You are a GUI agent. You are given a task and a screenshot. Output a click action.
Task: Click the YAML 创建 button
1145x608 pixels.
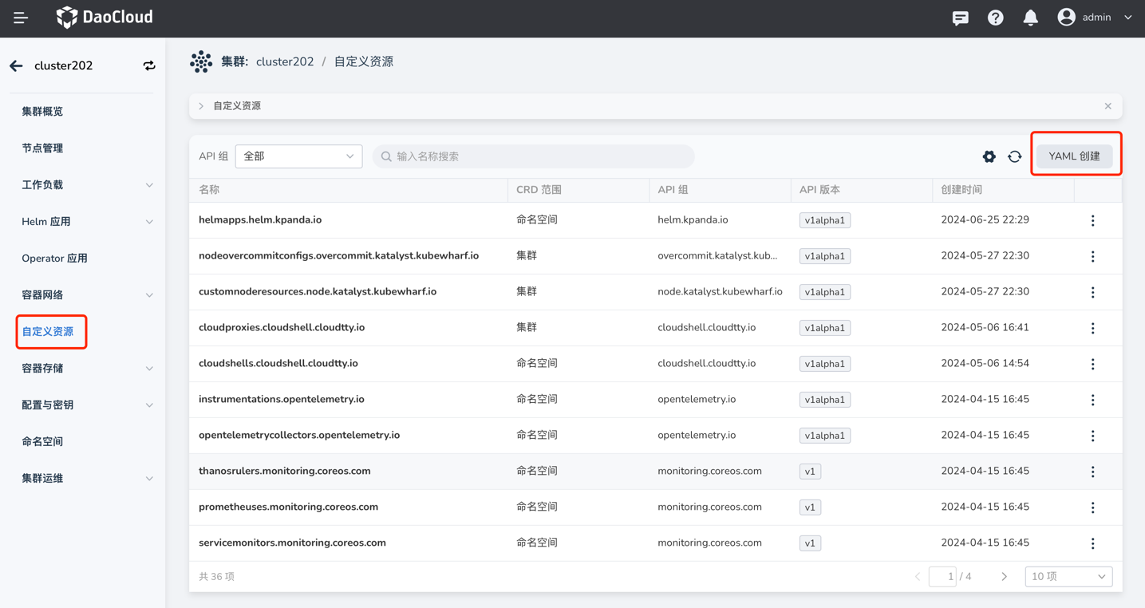pyautogui.click(x=1074, y=156)
